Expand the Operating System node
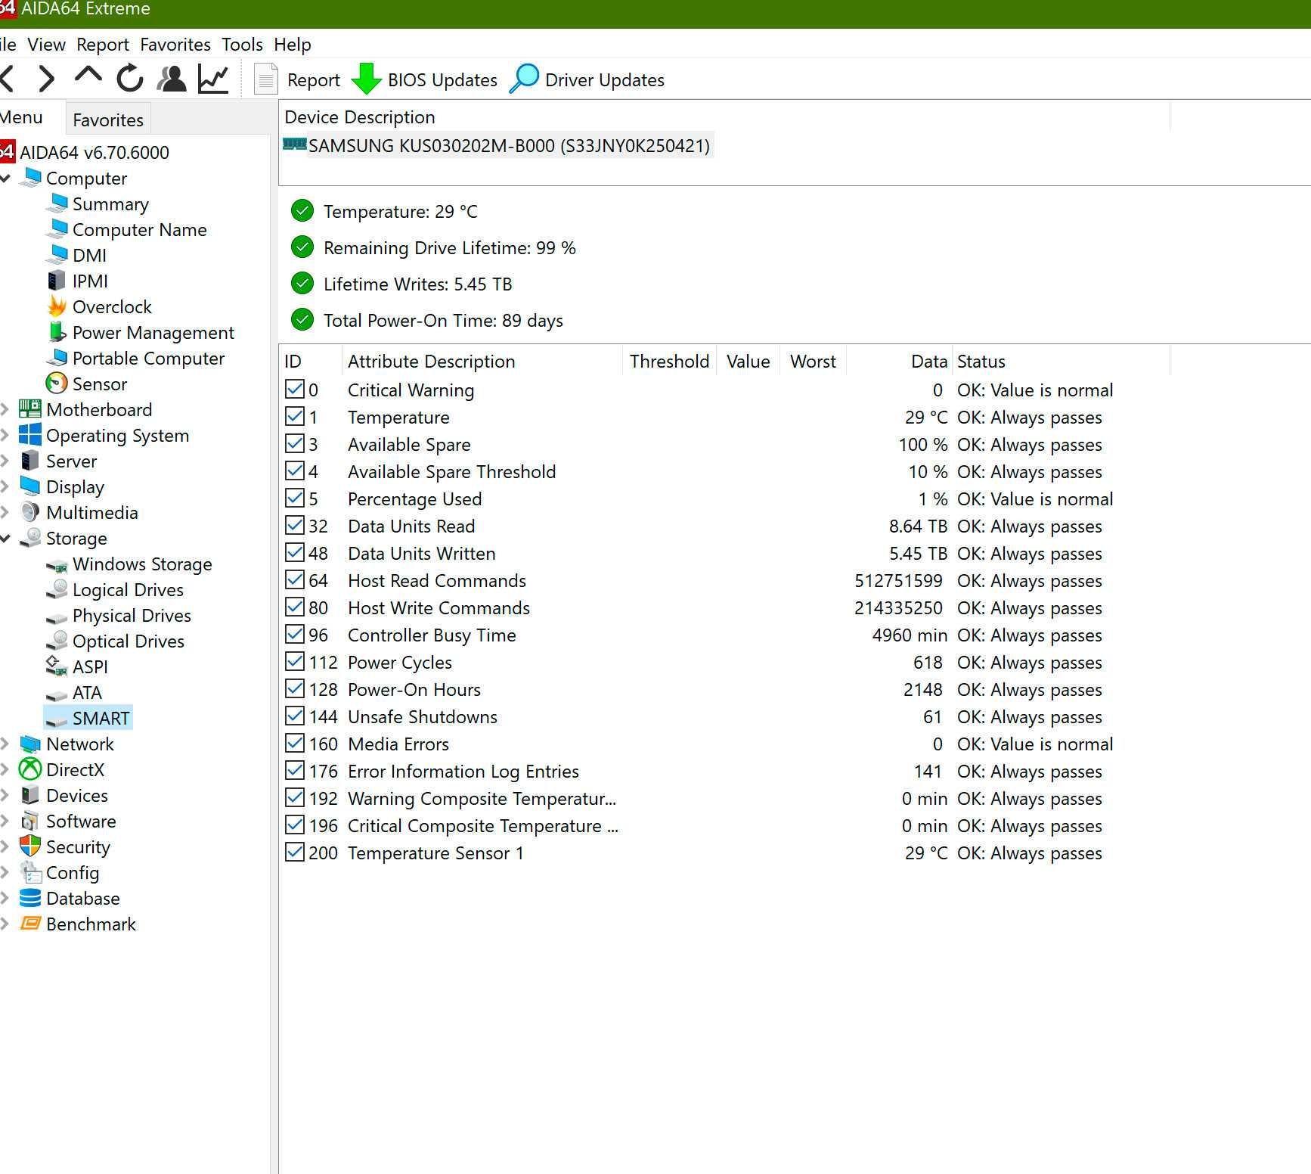The height and width of the screenshot is (1174, 1311). click(5, 436)
